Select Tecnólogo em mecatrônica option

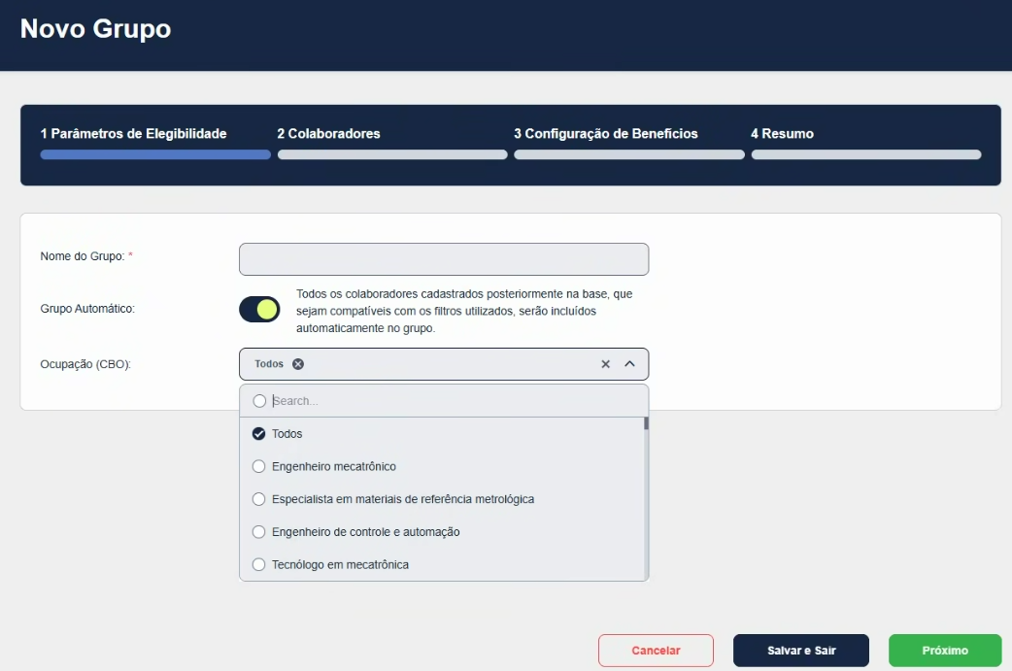(444, 564)
